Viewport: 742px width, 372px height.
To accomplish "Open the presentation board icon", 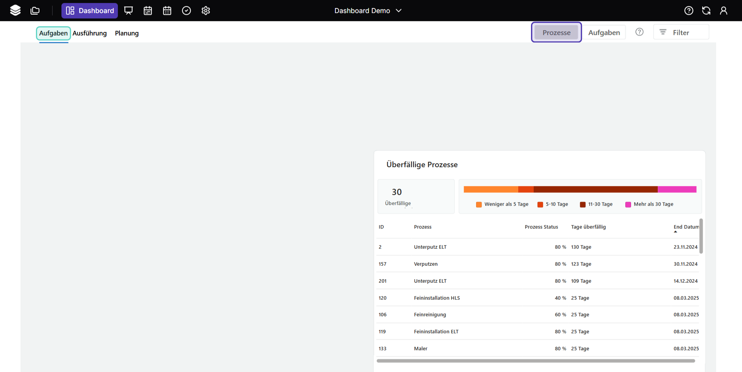I will click(128, 10).
